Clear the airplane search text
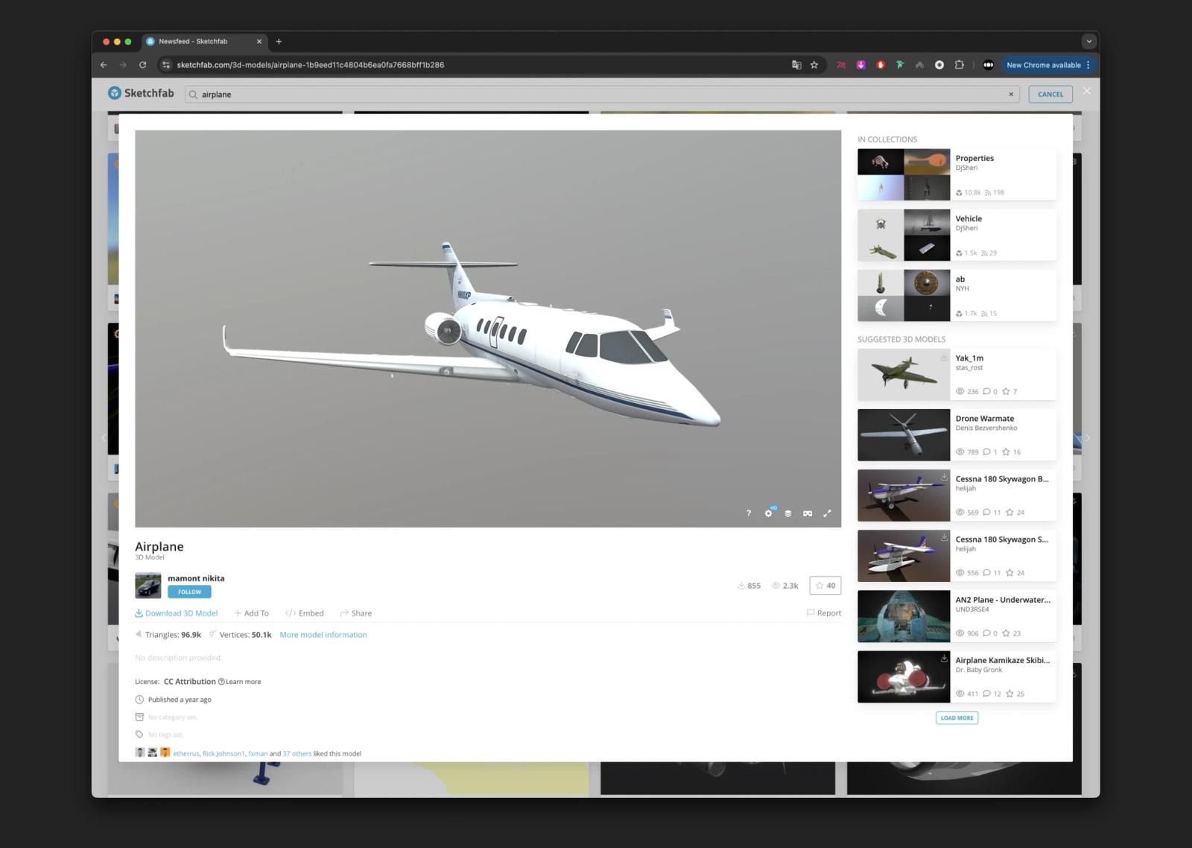The width and height of the screenshot is (1192, 848). 1011,95
